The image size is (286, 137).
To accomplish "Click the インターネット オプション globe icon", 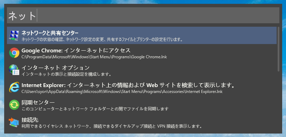I will pos(14,70).
